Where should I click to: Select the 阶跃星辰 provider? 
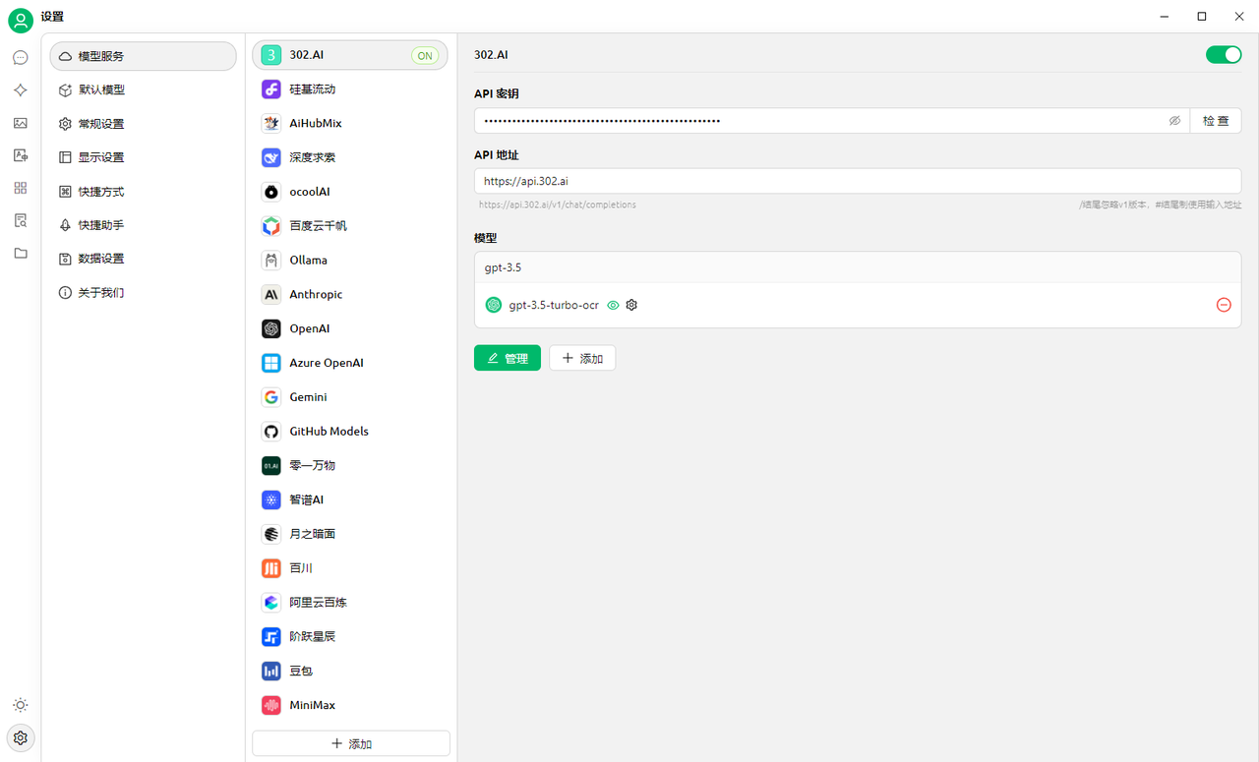click(350, 636)
